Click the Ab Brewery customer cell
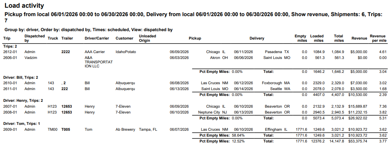Screen dimensions: 392x156 tap(125, 130)
